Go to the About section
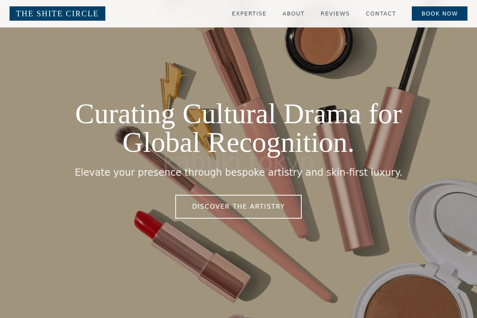The image size is (477, 318). click(293, 14)
